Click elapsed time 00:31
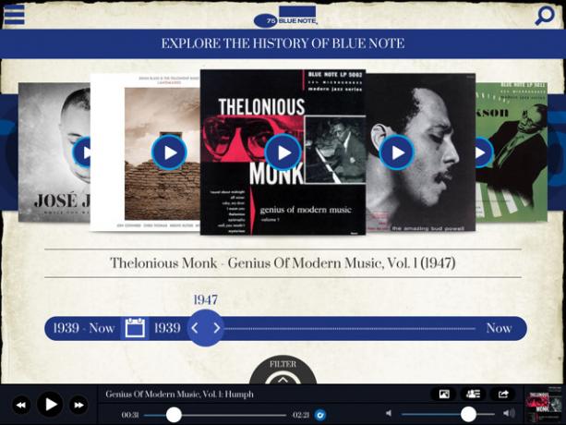Screen dimensions: 566x425 click(130, 415)
